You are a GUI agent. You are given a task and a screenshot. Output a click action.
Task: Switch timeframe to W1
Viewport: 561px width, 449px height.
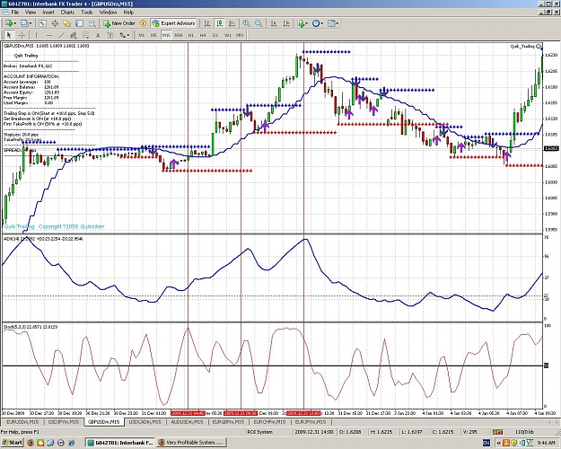click(228, 35)
